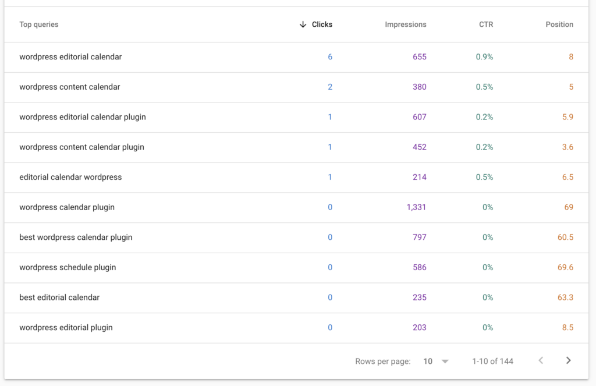Click the 203 impressions value
The width and height of the screenshot is (596, 386).
pyautogui.click(x=420, y=327)
